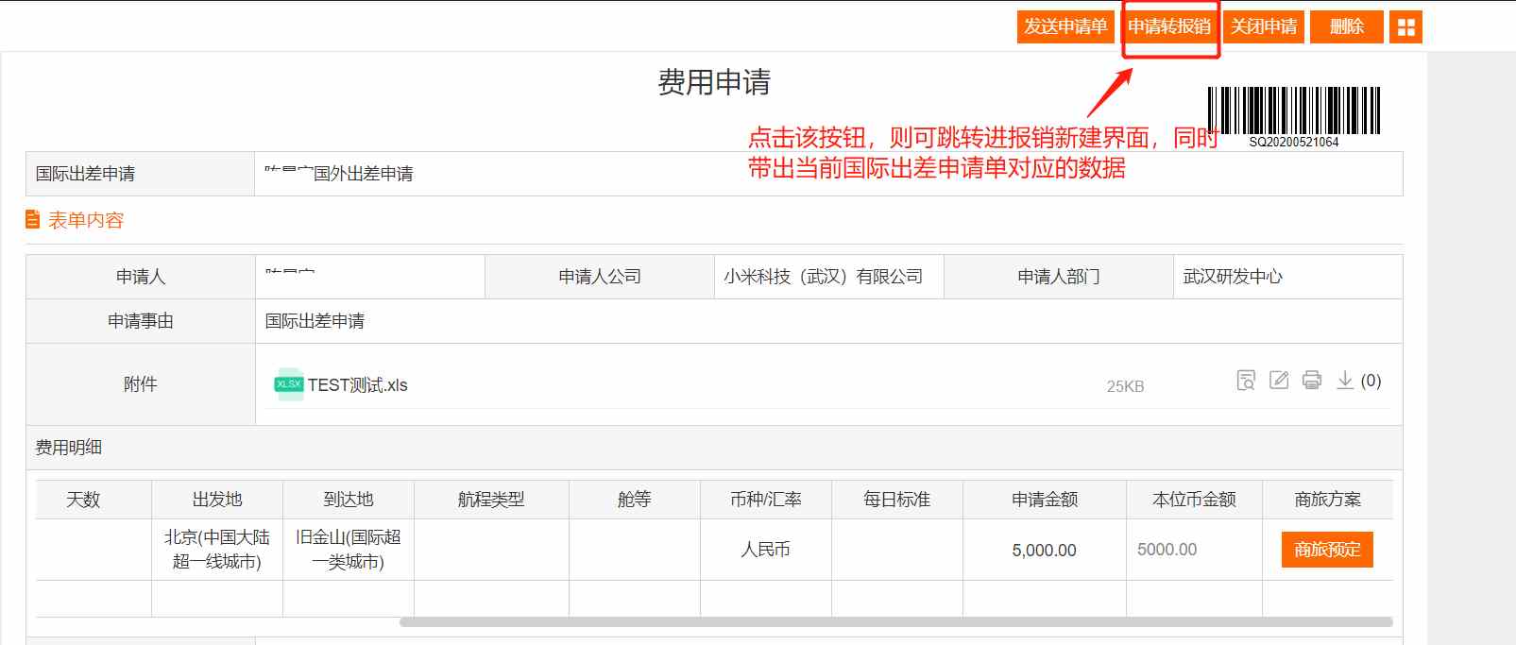Click the 申请事由 value 国际出差申请
The image size is (1516, 645).
point(315,321)
